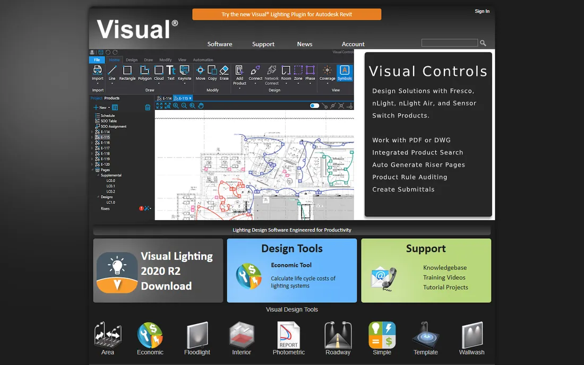
Task: Switch to the E-114 document tab
Action: [165, 98]
